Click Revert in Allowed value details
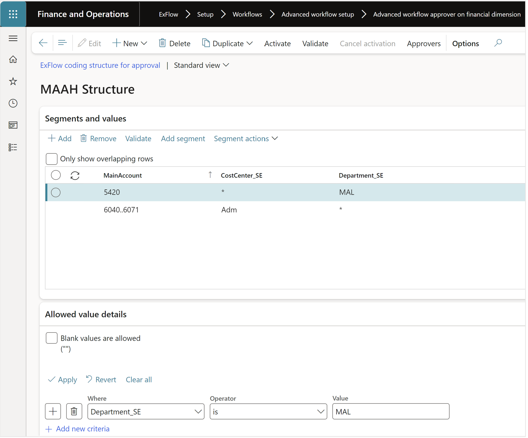The height and width of the screenshot is (438, 528). [x=101, y=379]
